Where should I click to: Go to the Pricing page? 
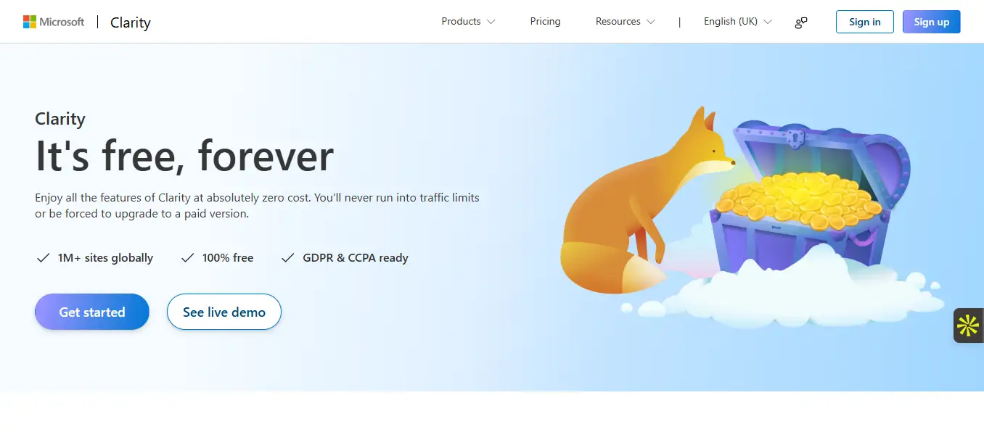pyautogui.click(x=545, y=22)
